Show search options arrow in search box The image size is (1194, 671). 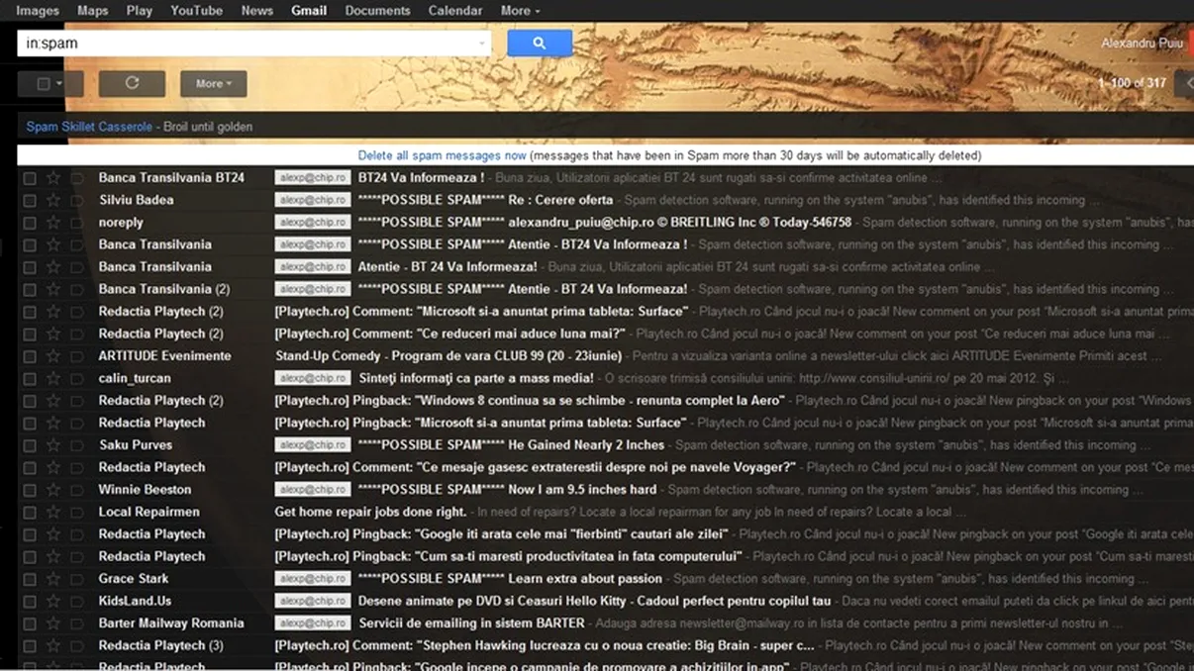[482, 44]
